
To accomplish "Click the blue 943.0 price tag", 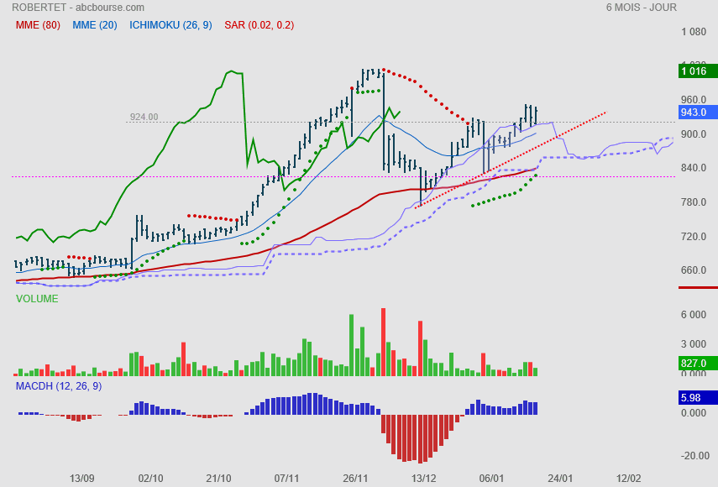I will (x=698, y=113).
